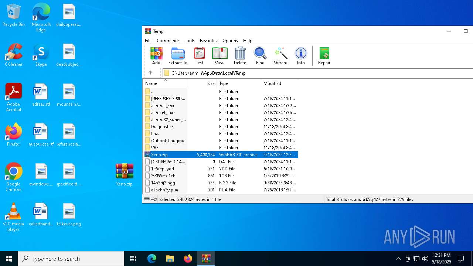The width and height of the screenshot is (473, 266).
Task: Open Skype desktop shortcut
Action: pyautogui.click(x=41, y=55)
